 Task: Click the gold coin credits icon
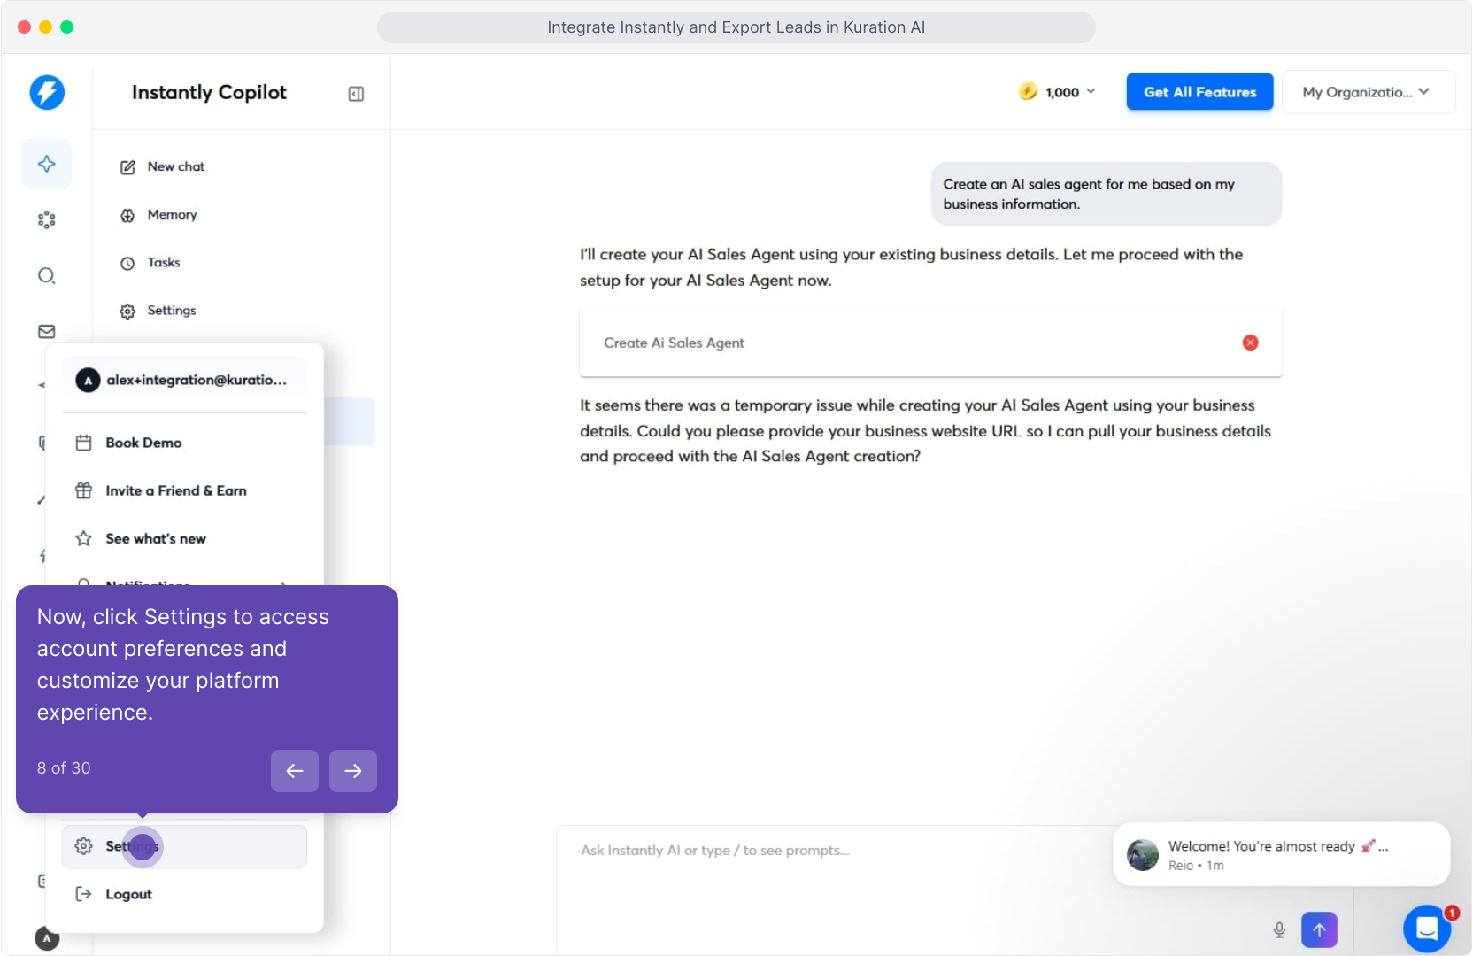(1028, 91)
